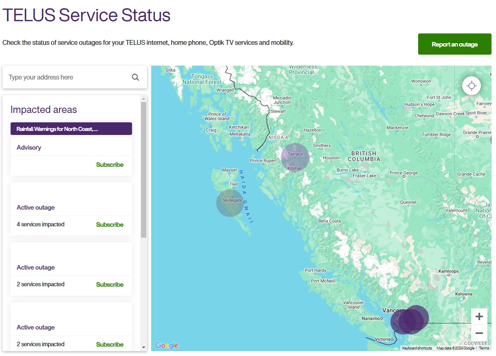Click the Skidegate outage circle marker

[230, 203]
